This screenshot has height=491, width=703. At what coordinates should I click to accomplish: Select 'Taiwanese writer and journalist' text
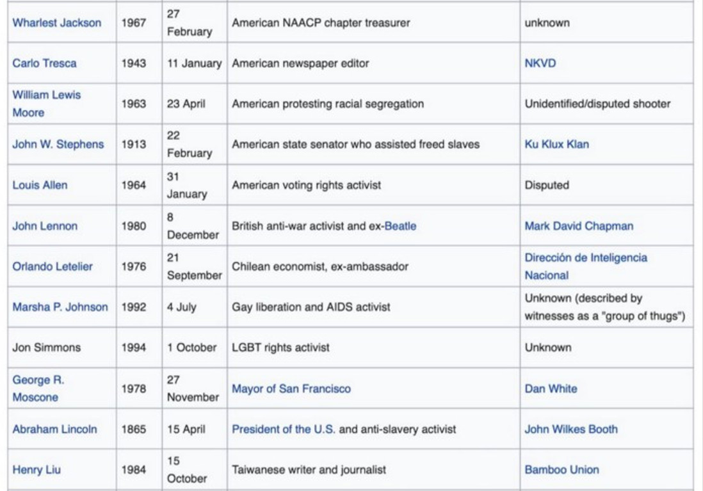click(x=309, y=470)
